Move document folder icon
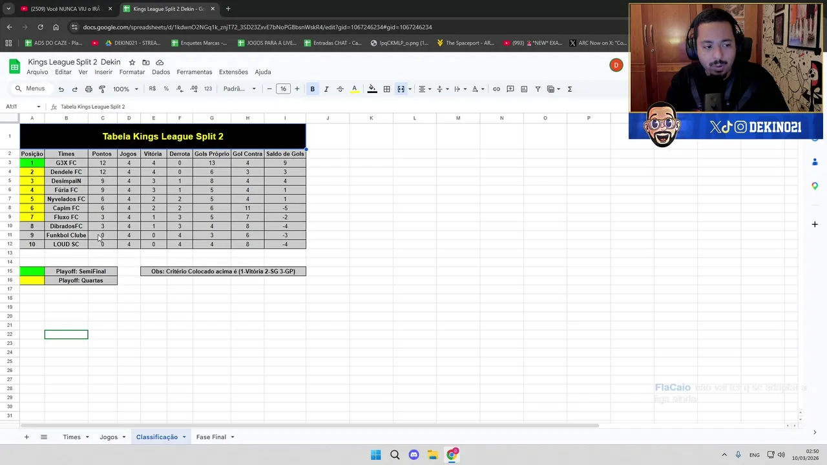 146,62
